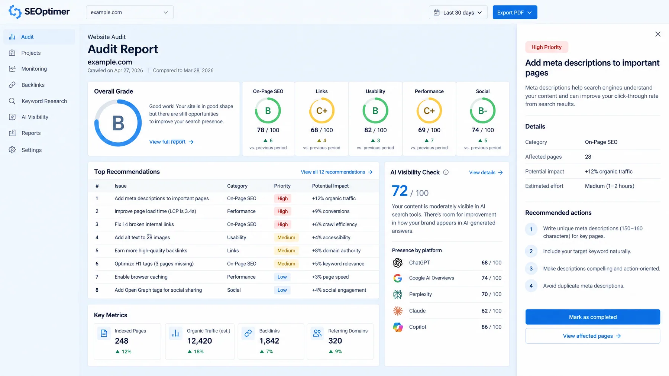Click the Overall Grade B progress ring
The height and width of the screenshot is (376, 669).
118,123
